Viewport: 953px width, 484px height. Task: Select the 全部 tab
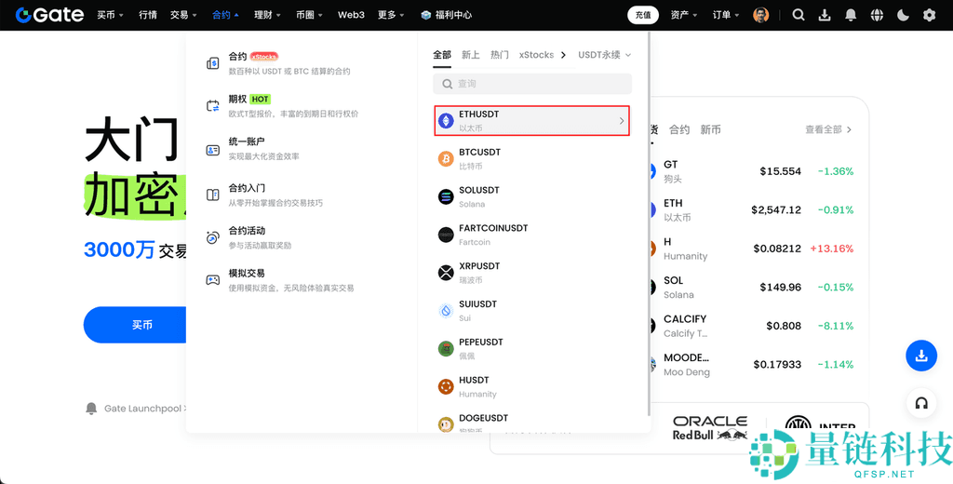[x=442, y=55]
